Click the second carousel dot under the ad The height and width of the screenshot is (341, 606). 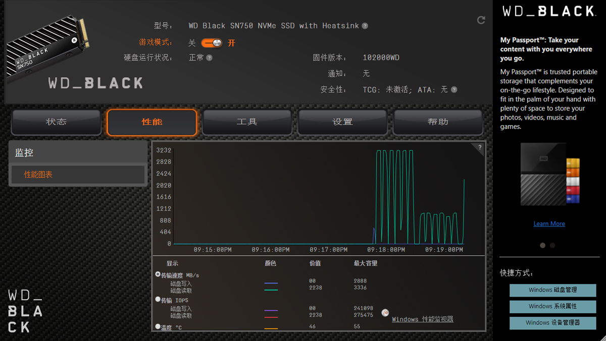tap(552, 245)
